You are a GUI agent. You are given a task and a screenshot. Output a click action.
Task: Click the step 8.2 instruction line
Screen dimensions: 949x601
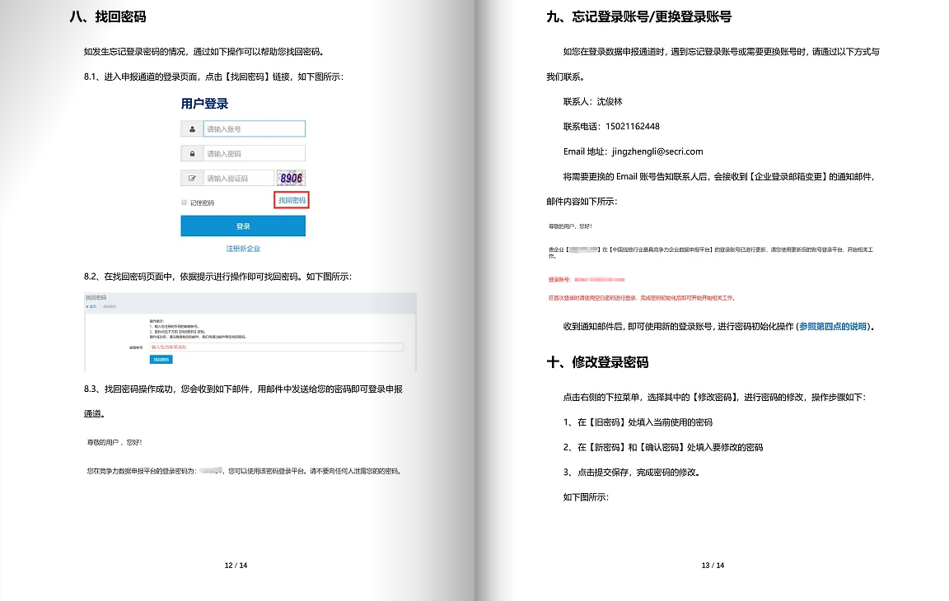pos(217,277)
